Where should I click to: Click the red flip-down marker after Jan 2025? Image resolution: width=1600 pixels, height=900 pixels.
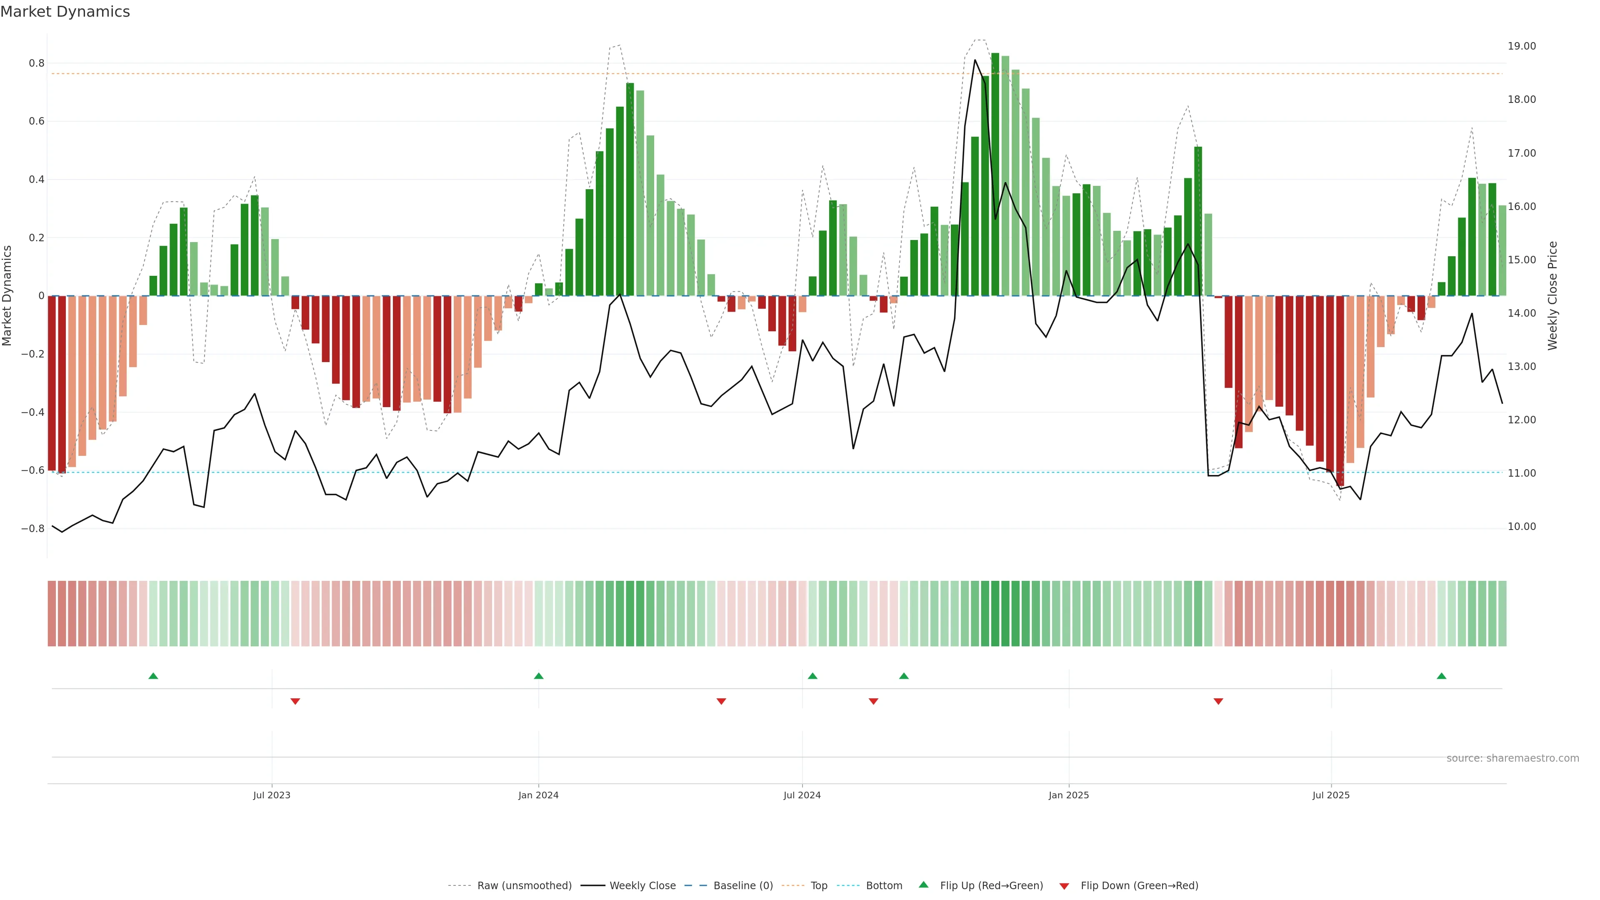(x=1218, y=701)
